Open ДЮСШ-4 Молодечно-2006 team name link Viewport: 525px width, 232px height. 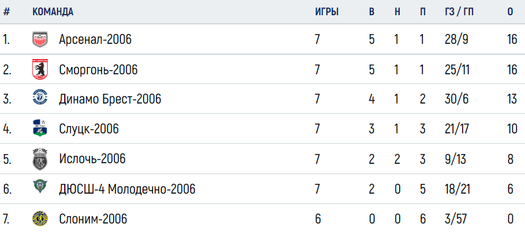[x=127, y=189]
